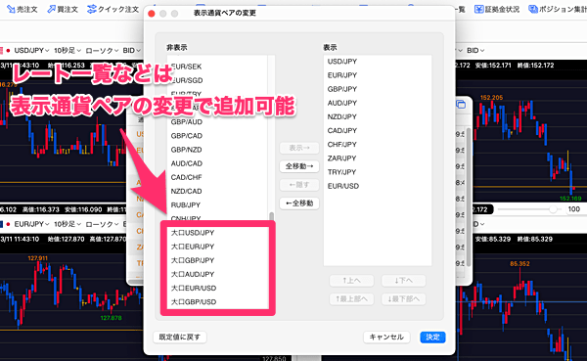
Task: Click the 全移動→ move all right button
Action: pos(299,166)
